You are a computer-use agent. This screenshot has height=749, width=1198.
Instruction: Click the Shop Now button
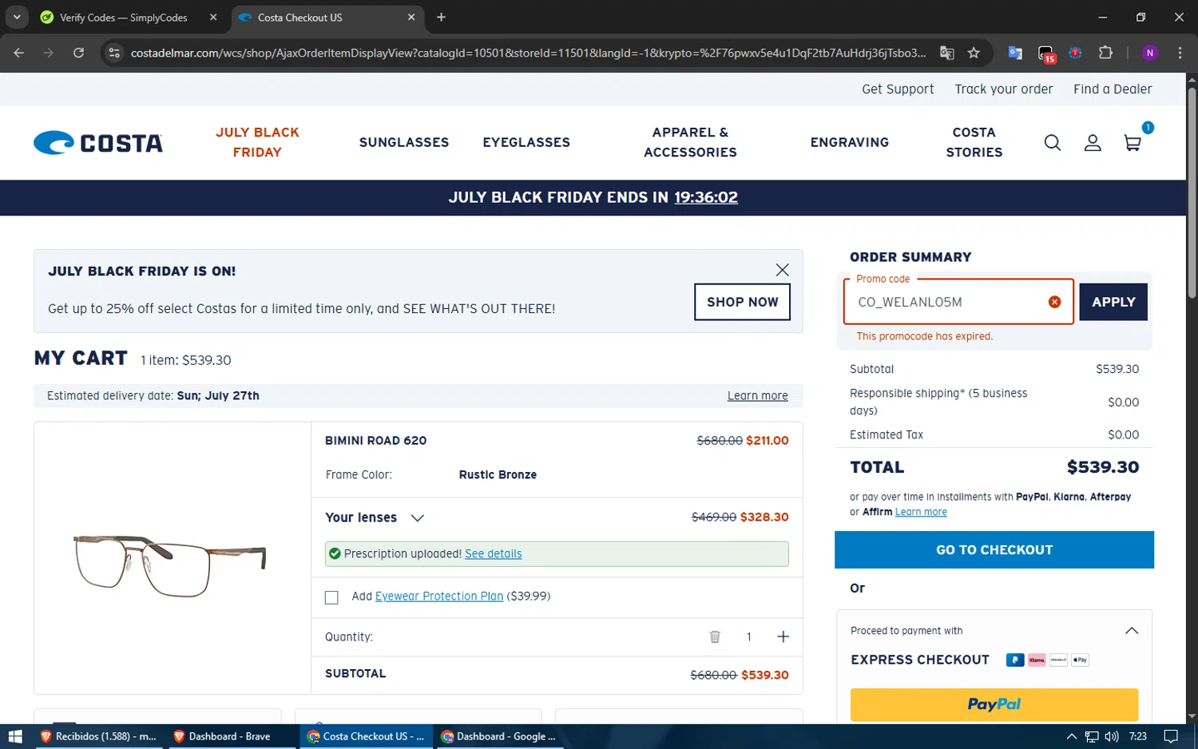(x=742, y=302)
